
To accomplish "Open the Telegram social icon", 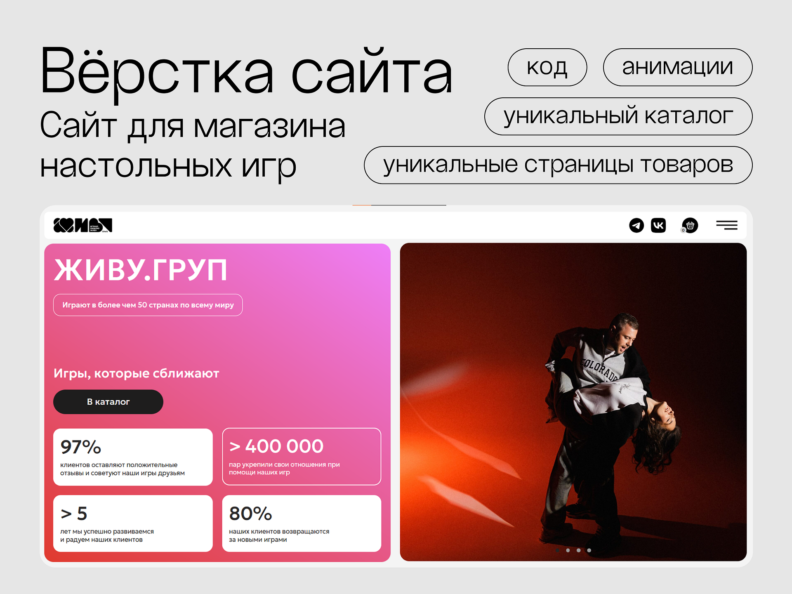I will click(636, 225).
